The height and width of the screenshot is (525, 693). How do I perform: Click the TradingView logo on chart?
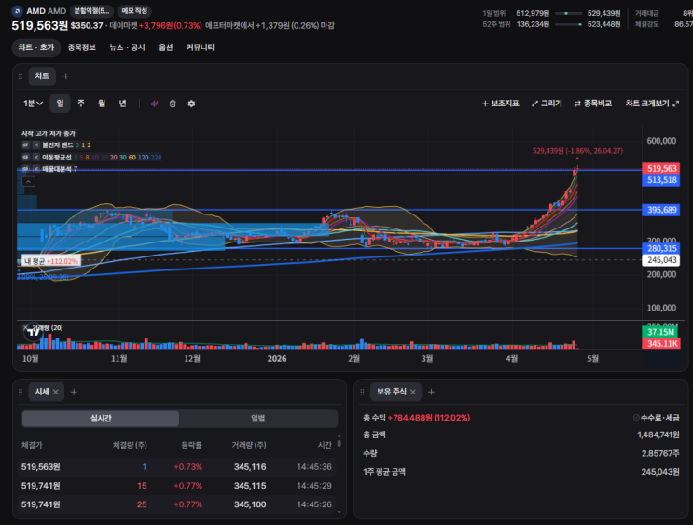point(34,332)
